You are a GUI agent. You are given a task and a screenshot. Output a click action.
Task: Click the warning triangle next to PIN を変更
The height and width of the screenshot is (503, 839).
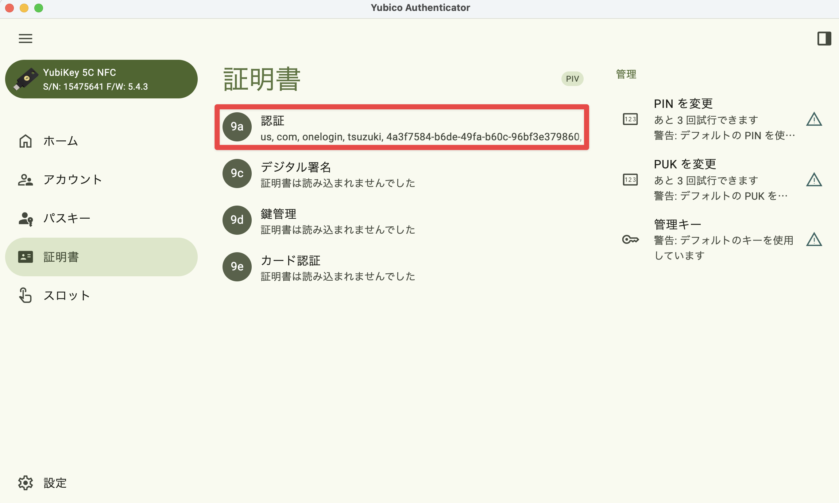coord(814,119)
